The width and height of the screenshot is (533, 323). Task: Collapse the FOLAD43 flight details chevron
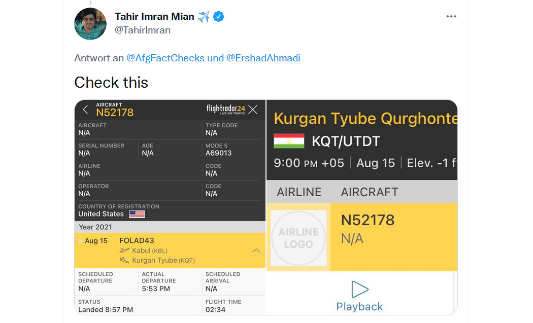[x=256, y=250]
